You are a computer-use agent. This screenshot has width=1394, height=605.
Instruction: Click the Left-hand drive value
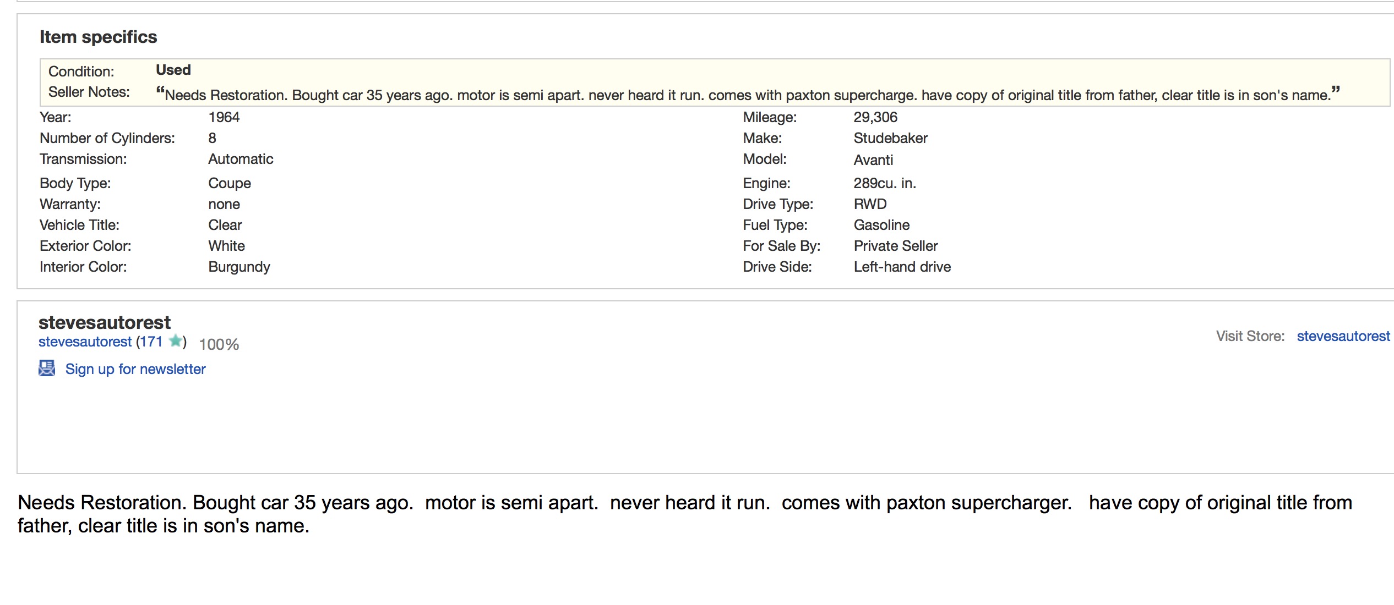pyautogui.click(x=902, y=267)
